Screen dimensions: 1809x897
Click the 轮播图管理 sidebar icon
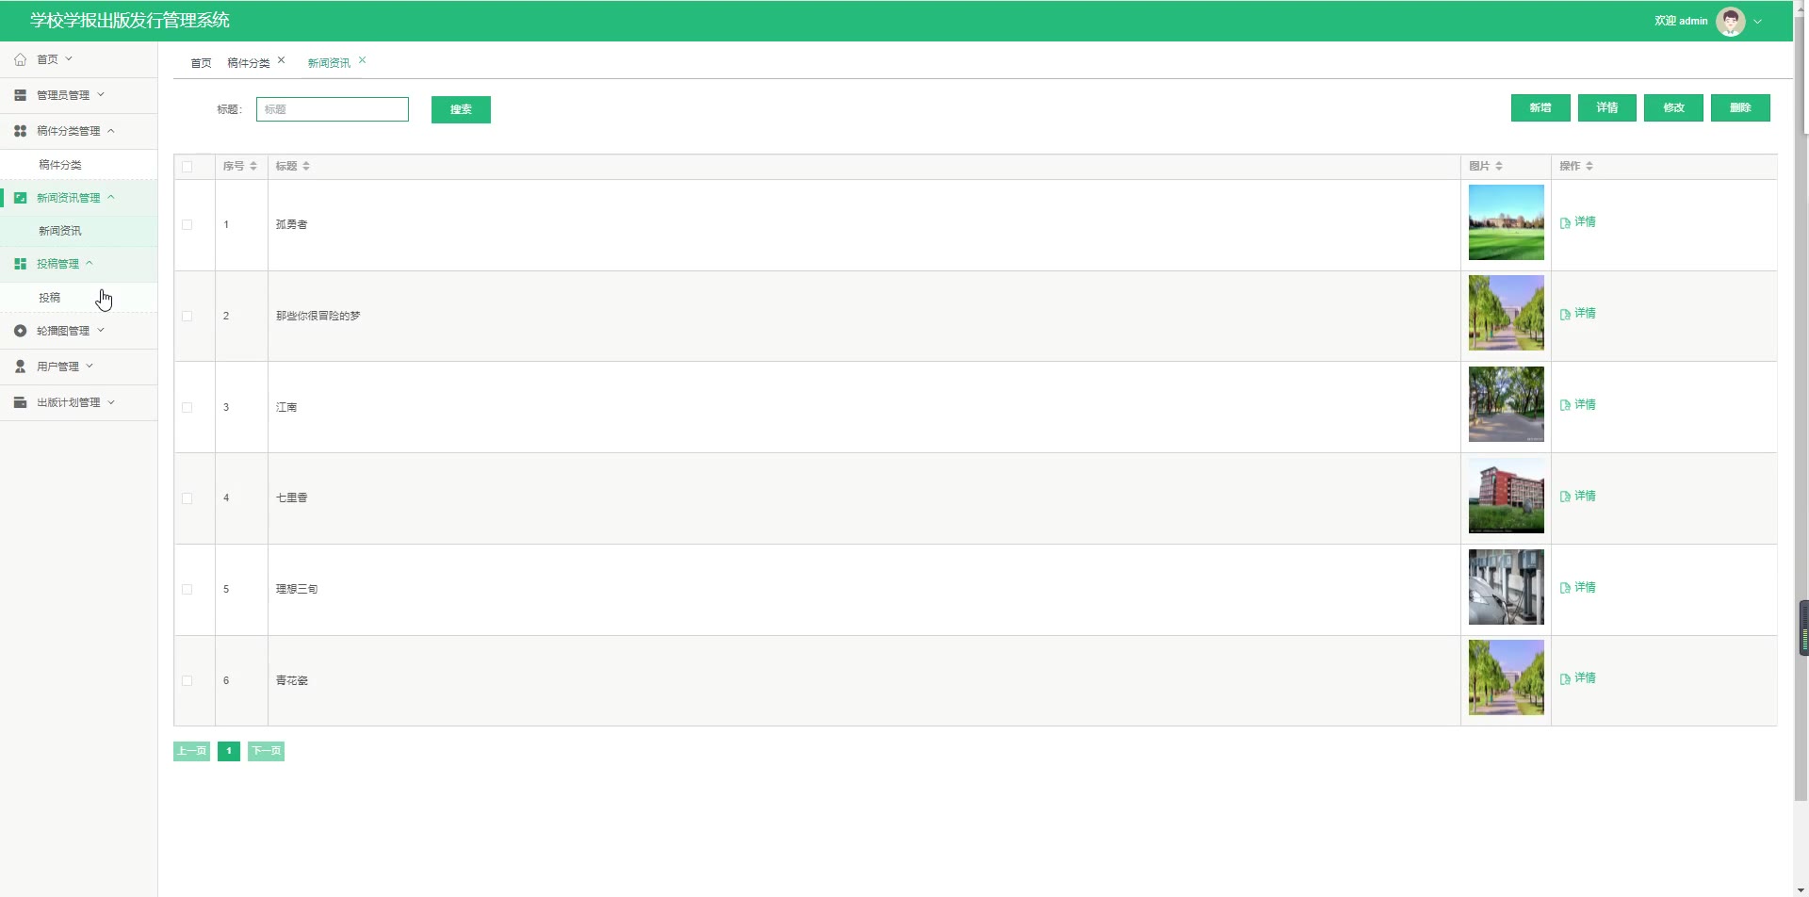tap(20, 331)
